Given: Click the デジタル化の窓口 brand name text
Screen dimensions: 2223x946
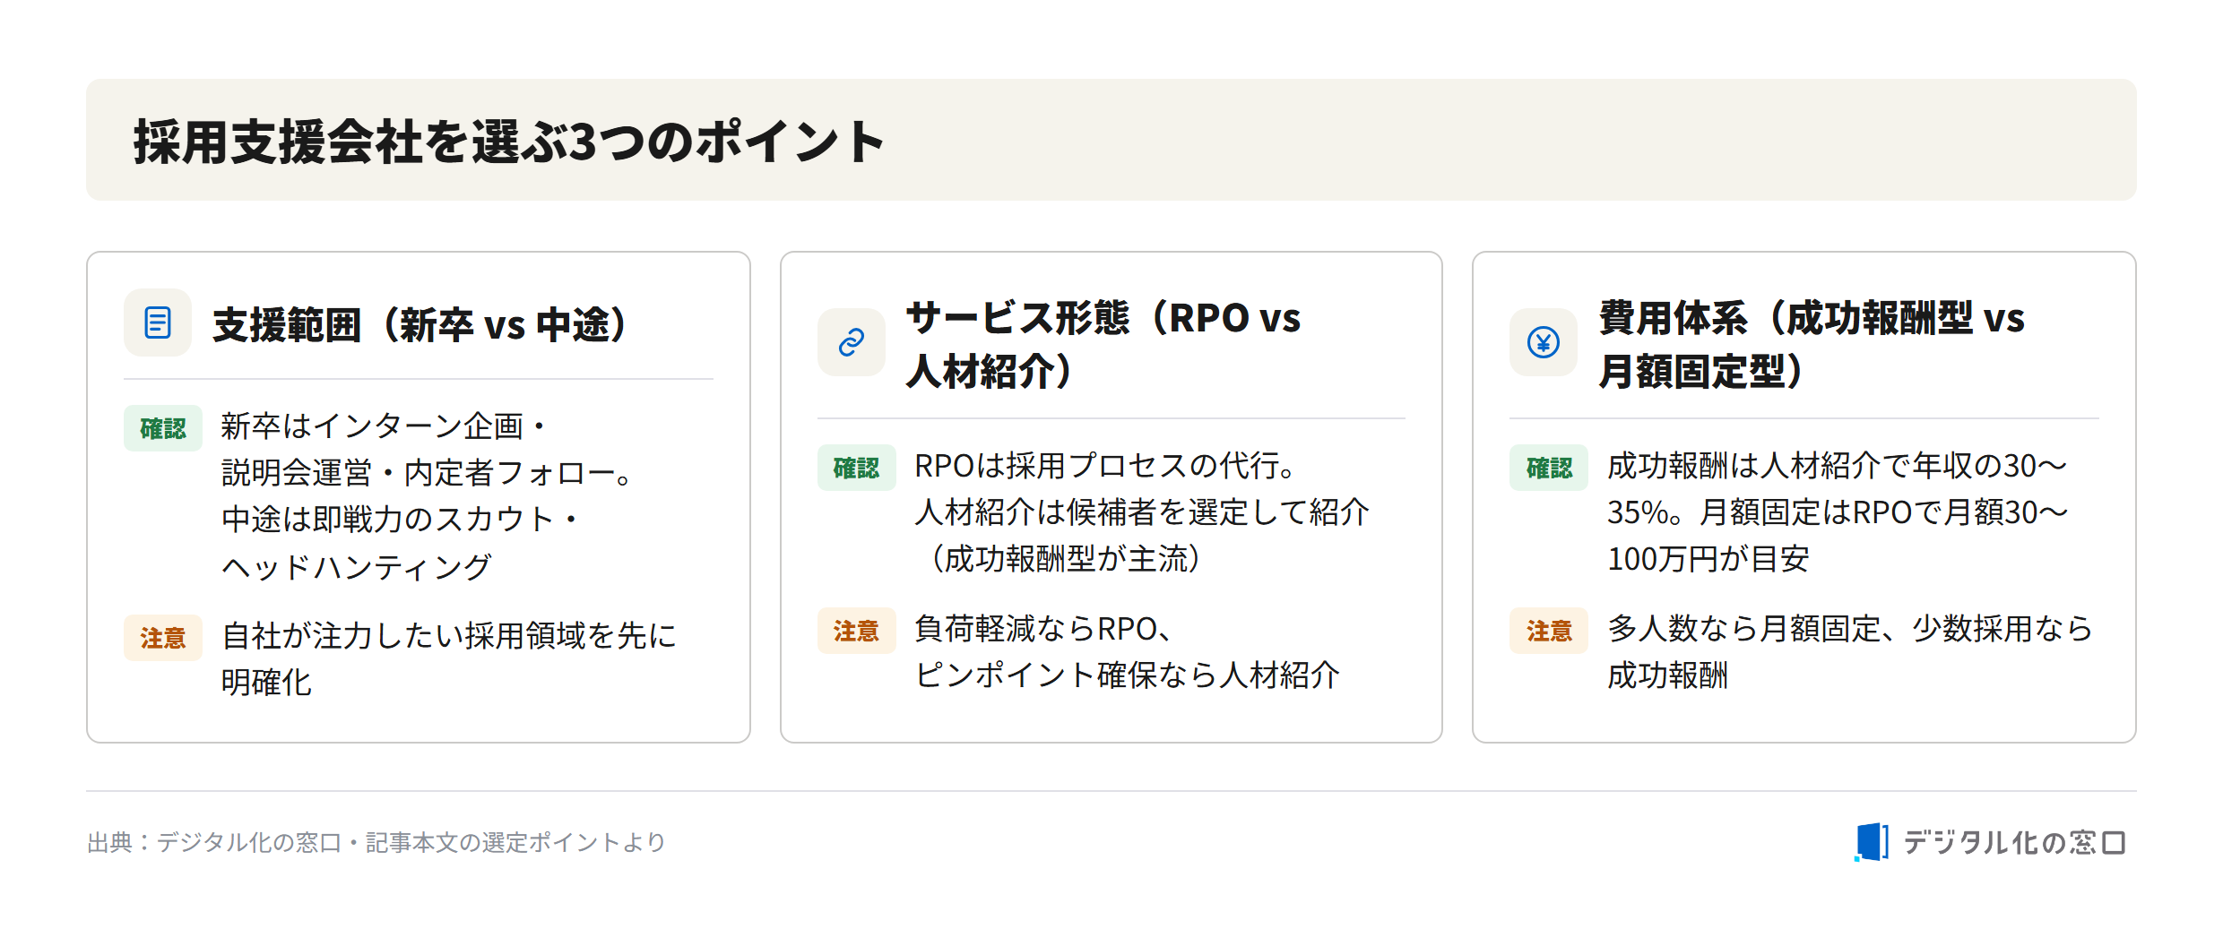Looking at the screenshot, I should click(x=2014, y=842).
